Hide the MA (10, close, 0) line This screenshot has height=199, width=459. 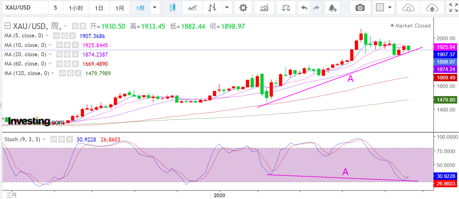pyautogui.click(x=60, y=45)
